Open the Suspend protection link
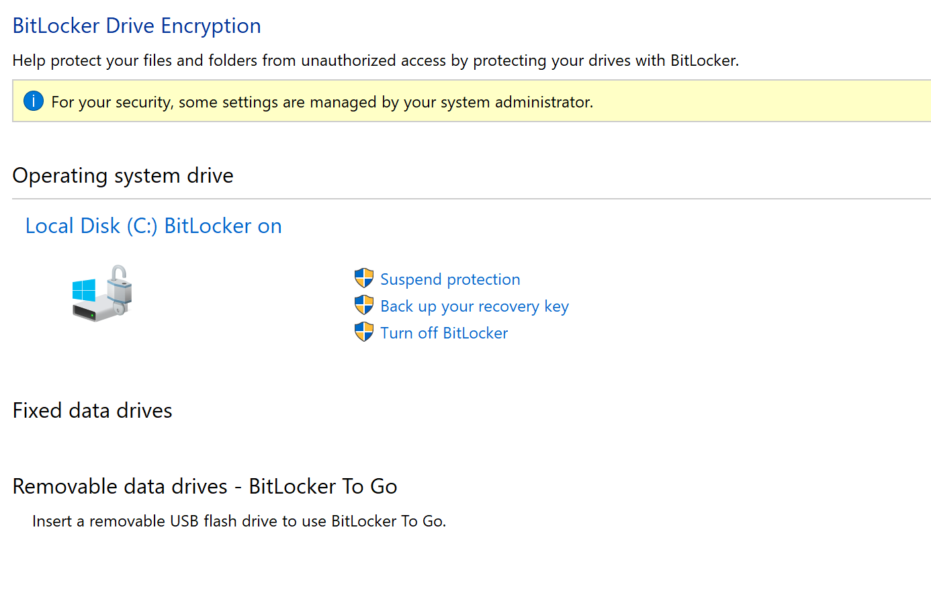The width and height of the screenshot is (931, 595). 450,279
